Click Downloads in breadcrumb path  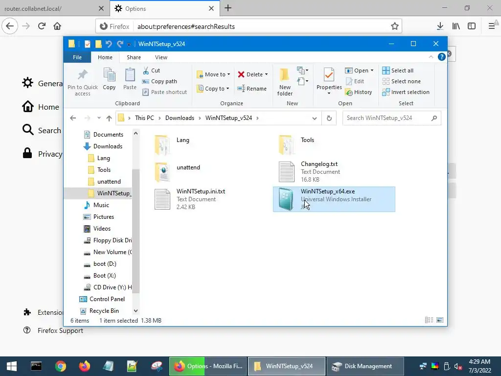coord(180,118)
